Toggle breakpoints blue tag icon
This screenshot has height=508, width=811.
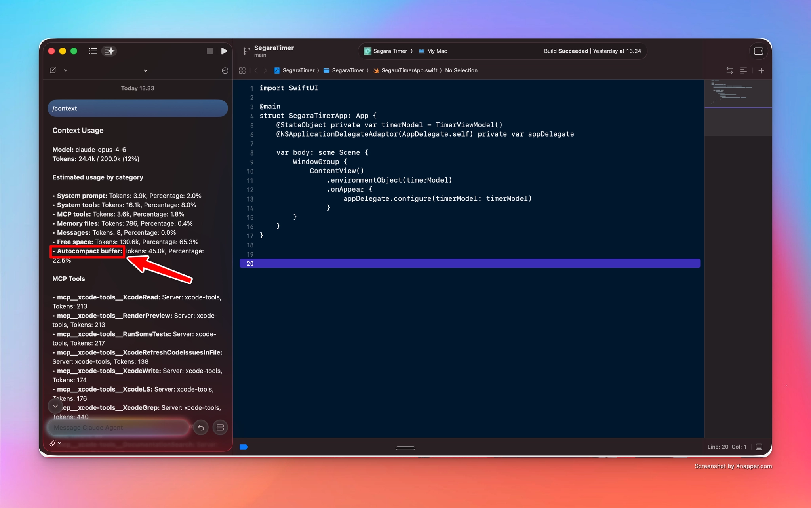[x=244, y=447]
